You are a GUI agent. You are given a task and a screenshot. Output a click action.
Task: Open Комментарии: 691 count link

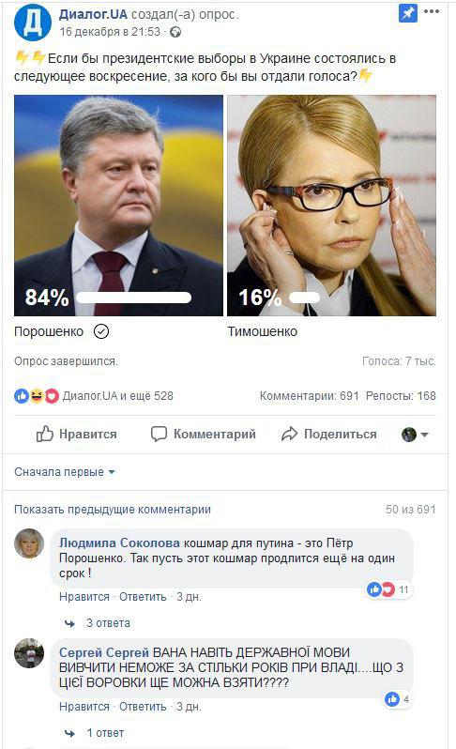coord(309,396)
